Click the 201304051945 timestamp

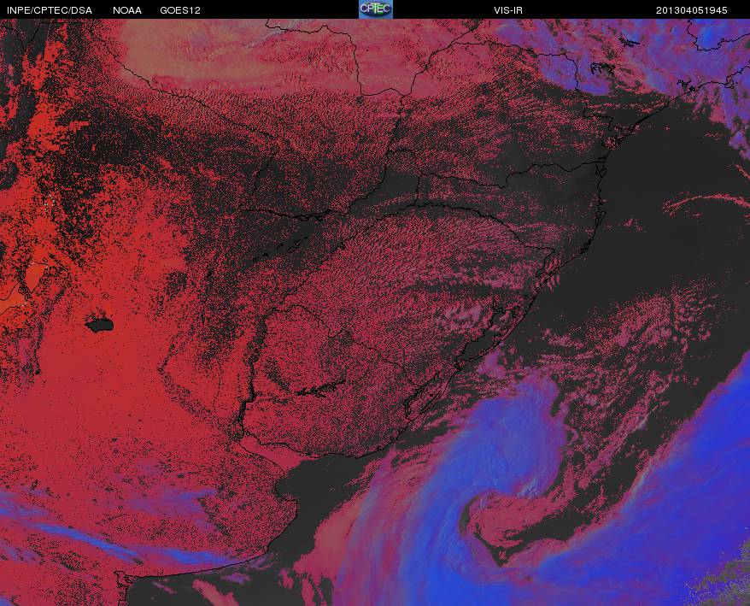tap(691, 10)
